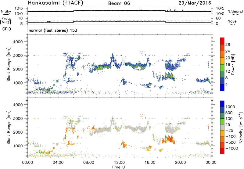
Task: Click the Beam 06 label
Action: (119, 3)
